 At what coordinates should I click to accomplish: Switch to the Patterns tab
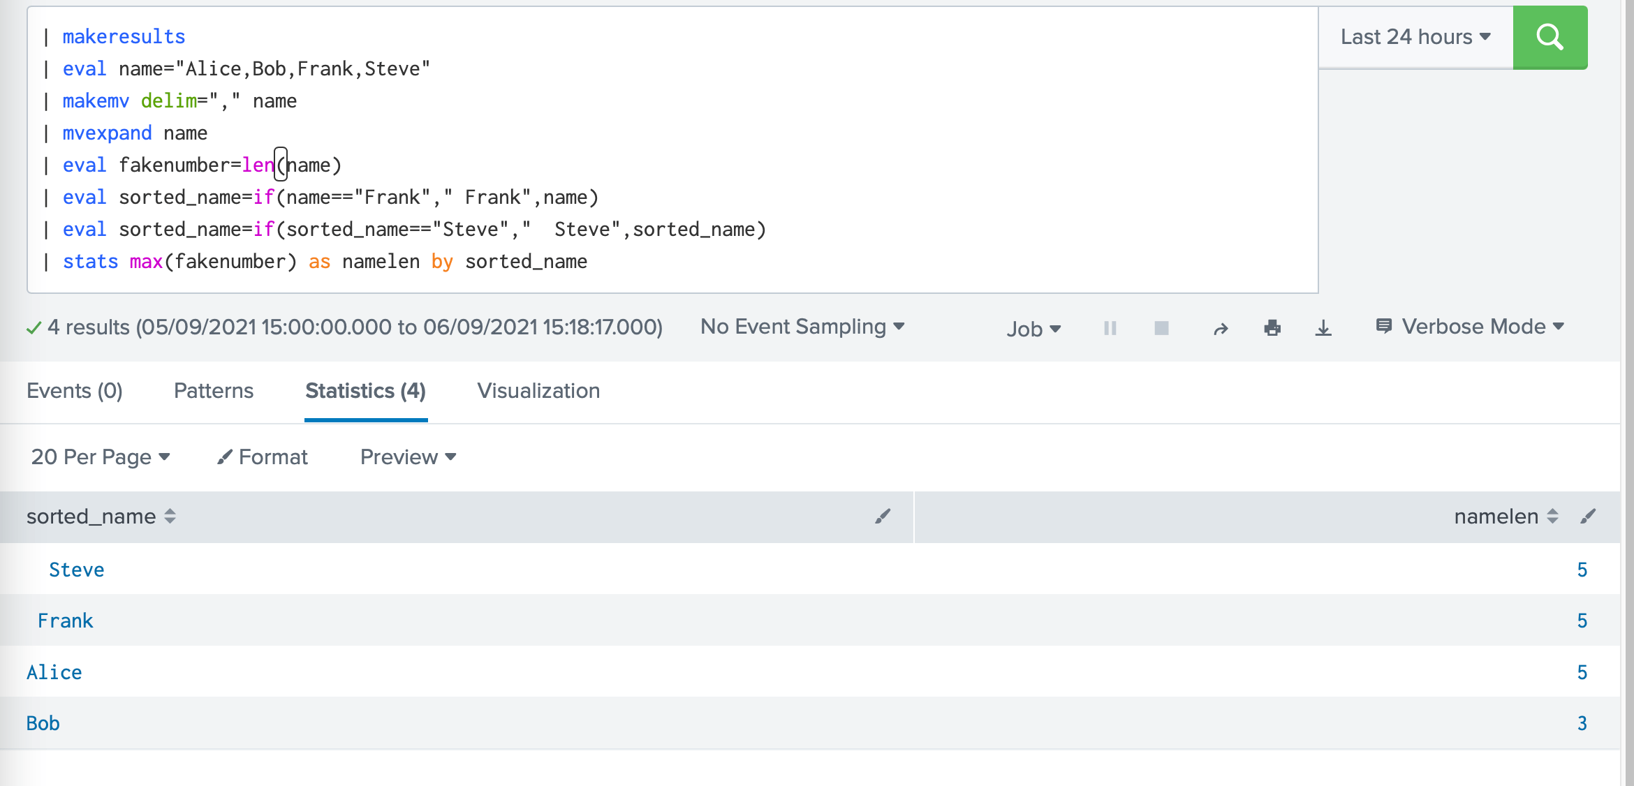pyautogui.click(x=214, y=391)
